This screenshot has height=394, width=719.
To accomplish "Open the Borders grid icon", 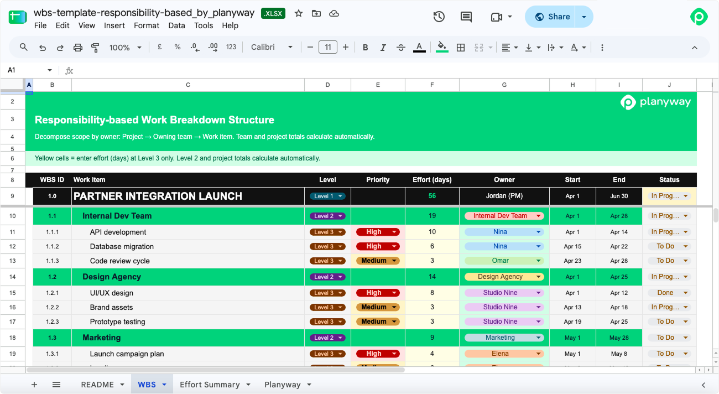I will pyautogui.click(x=461, y=48).
